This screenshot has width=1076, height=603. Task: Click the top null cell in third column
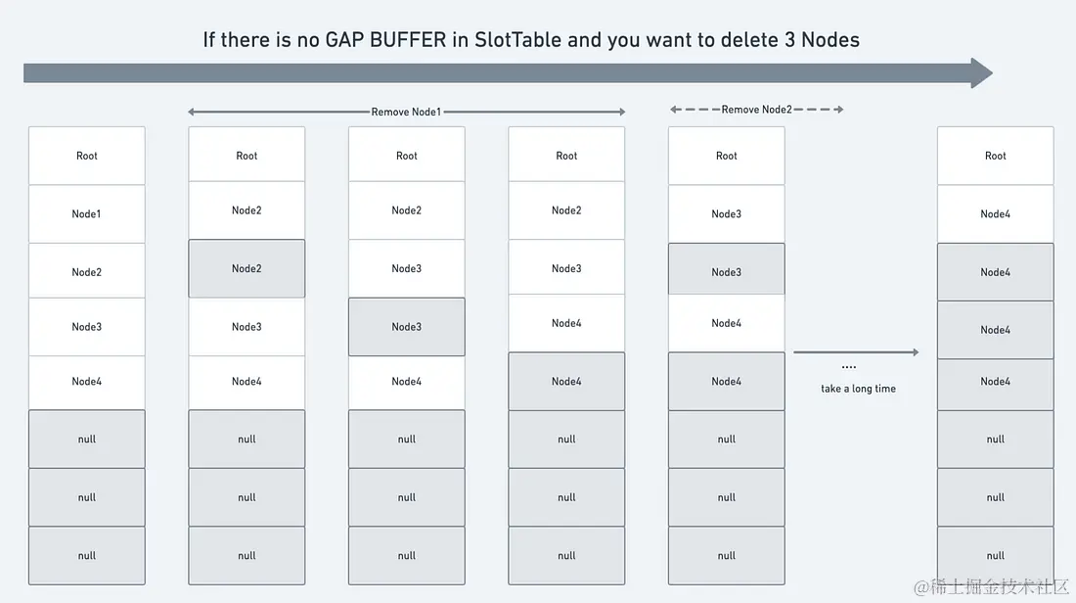click(406, 439)
